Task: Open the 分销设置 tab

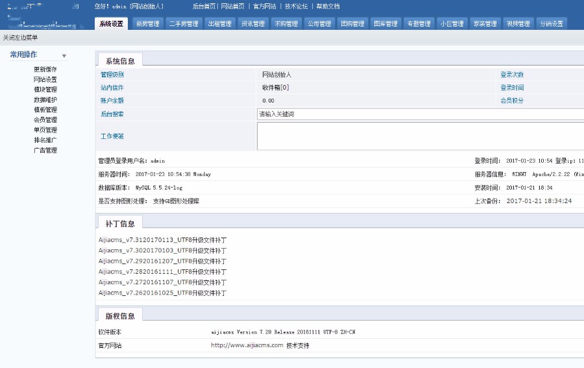Action: 551,23
